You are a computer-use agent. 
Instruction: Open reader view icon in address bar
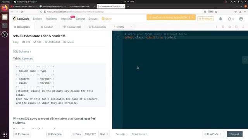[x=205, y=12]
